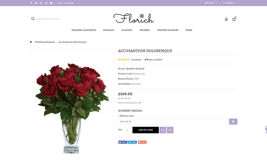Add the product to the wishlist with the heart button
Viewport: 267px width, 166px height.
pos(163,130)
